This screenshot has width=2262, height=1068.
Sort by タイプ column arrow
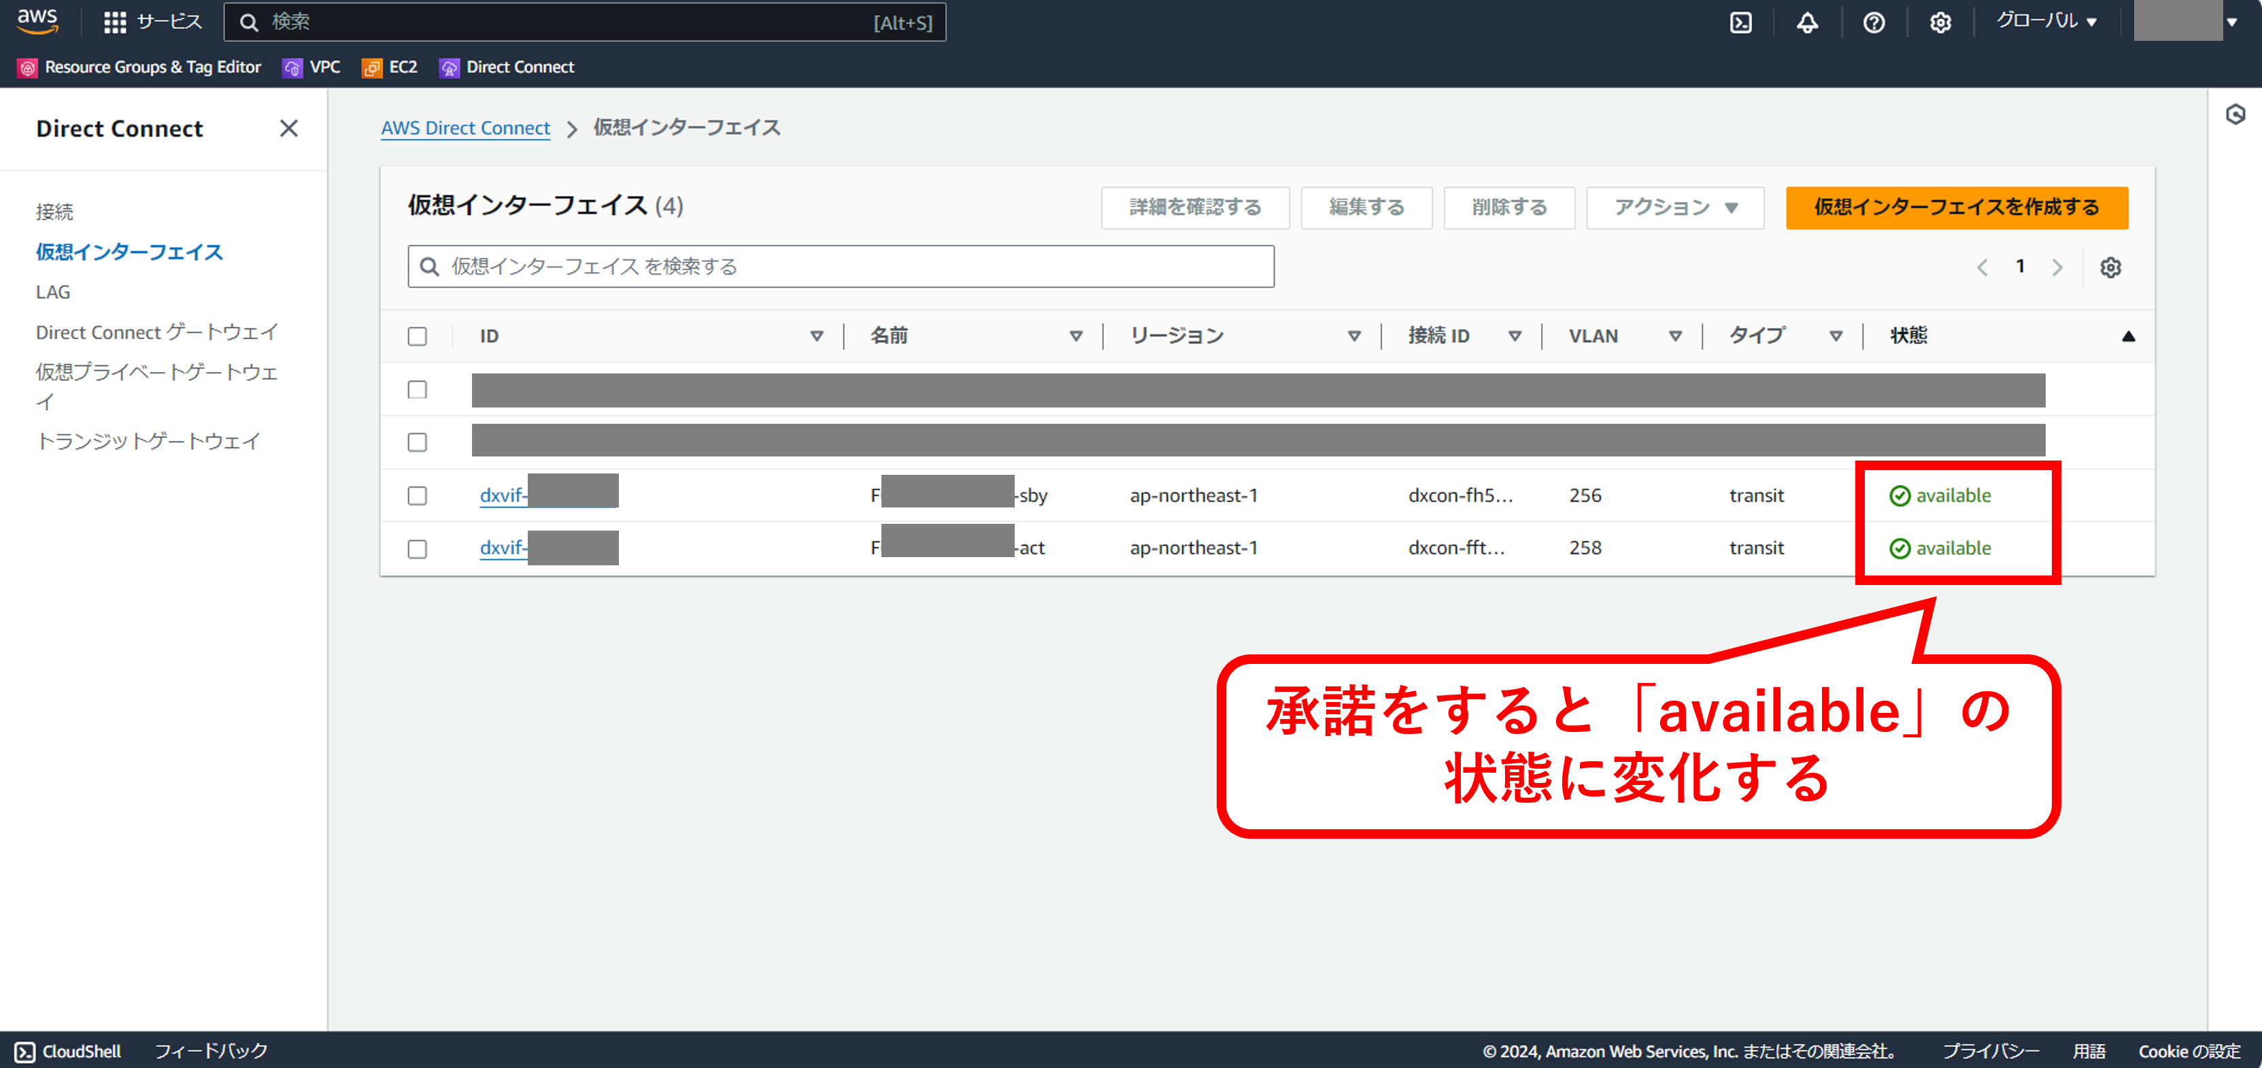pyautogui.click(x=1836, y=335)
